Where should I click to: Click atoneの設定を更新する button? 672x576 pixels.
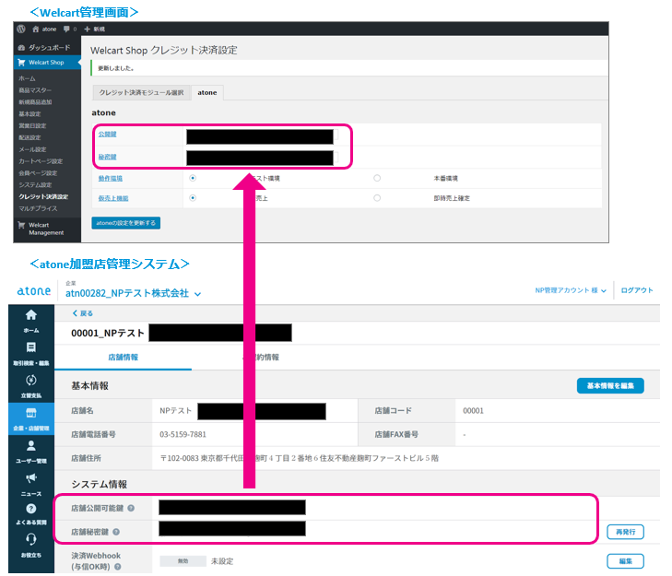tap(126, 223)
